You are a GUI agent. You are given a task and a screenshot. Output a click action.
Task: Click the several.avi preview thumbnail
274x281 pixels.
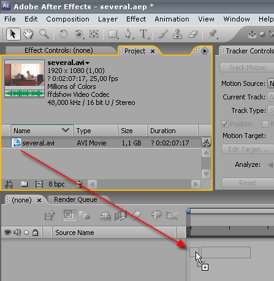[25, 78]
